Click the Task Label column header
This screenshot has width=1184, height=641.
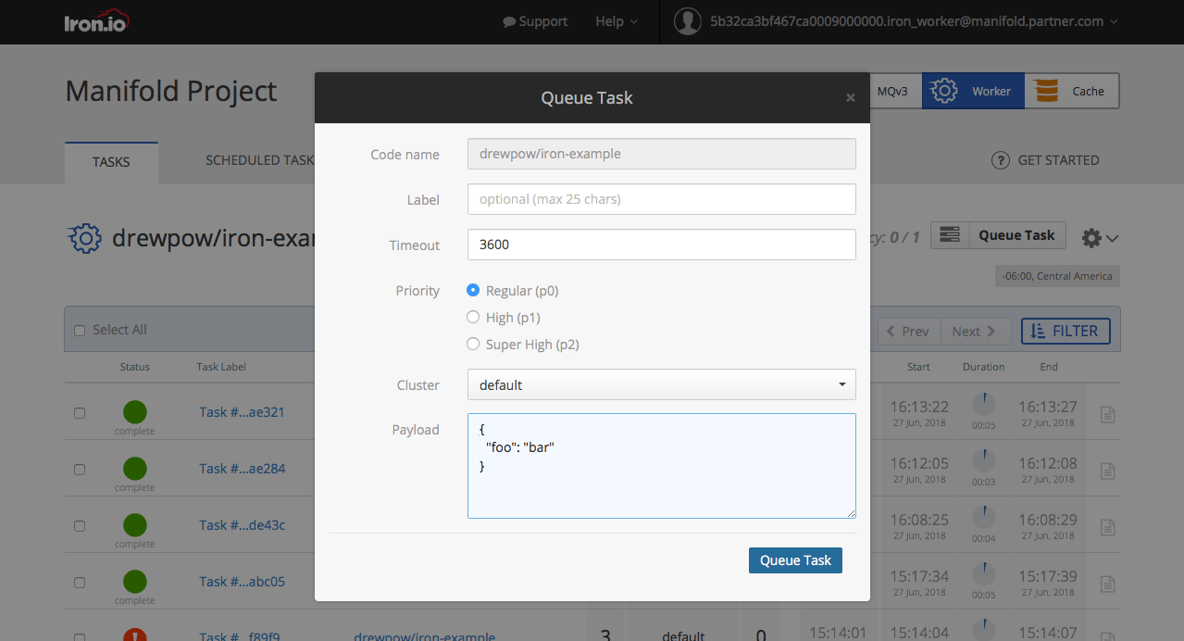pos(221,367)
